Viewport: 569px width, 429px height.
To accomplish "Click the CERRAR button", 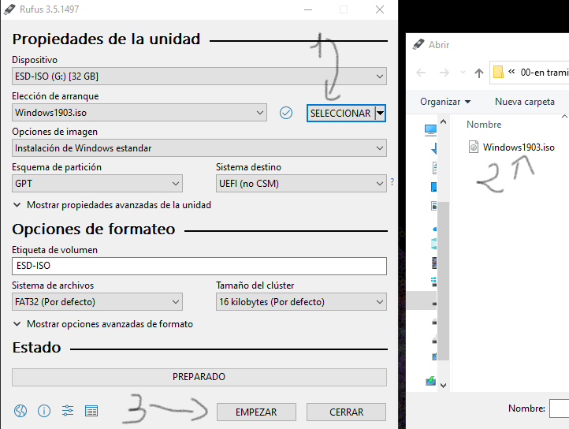I will pos(346,412).
